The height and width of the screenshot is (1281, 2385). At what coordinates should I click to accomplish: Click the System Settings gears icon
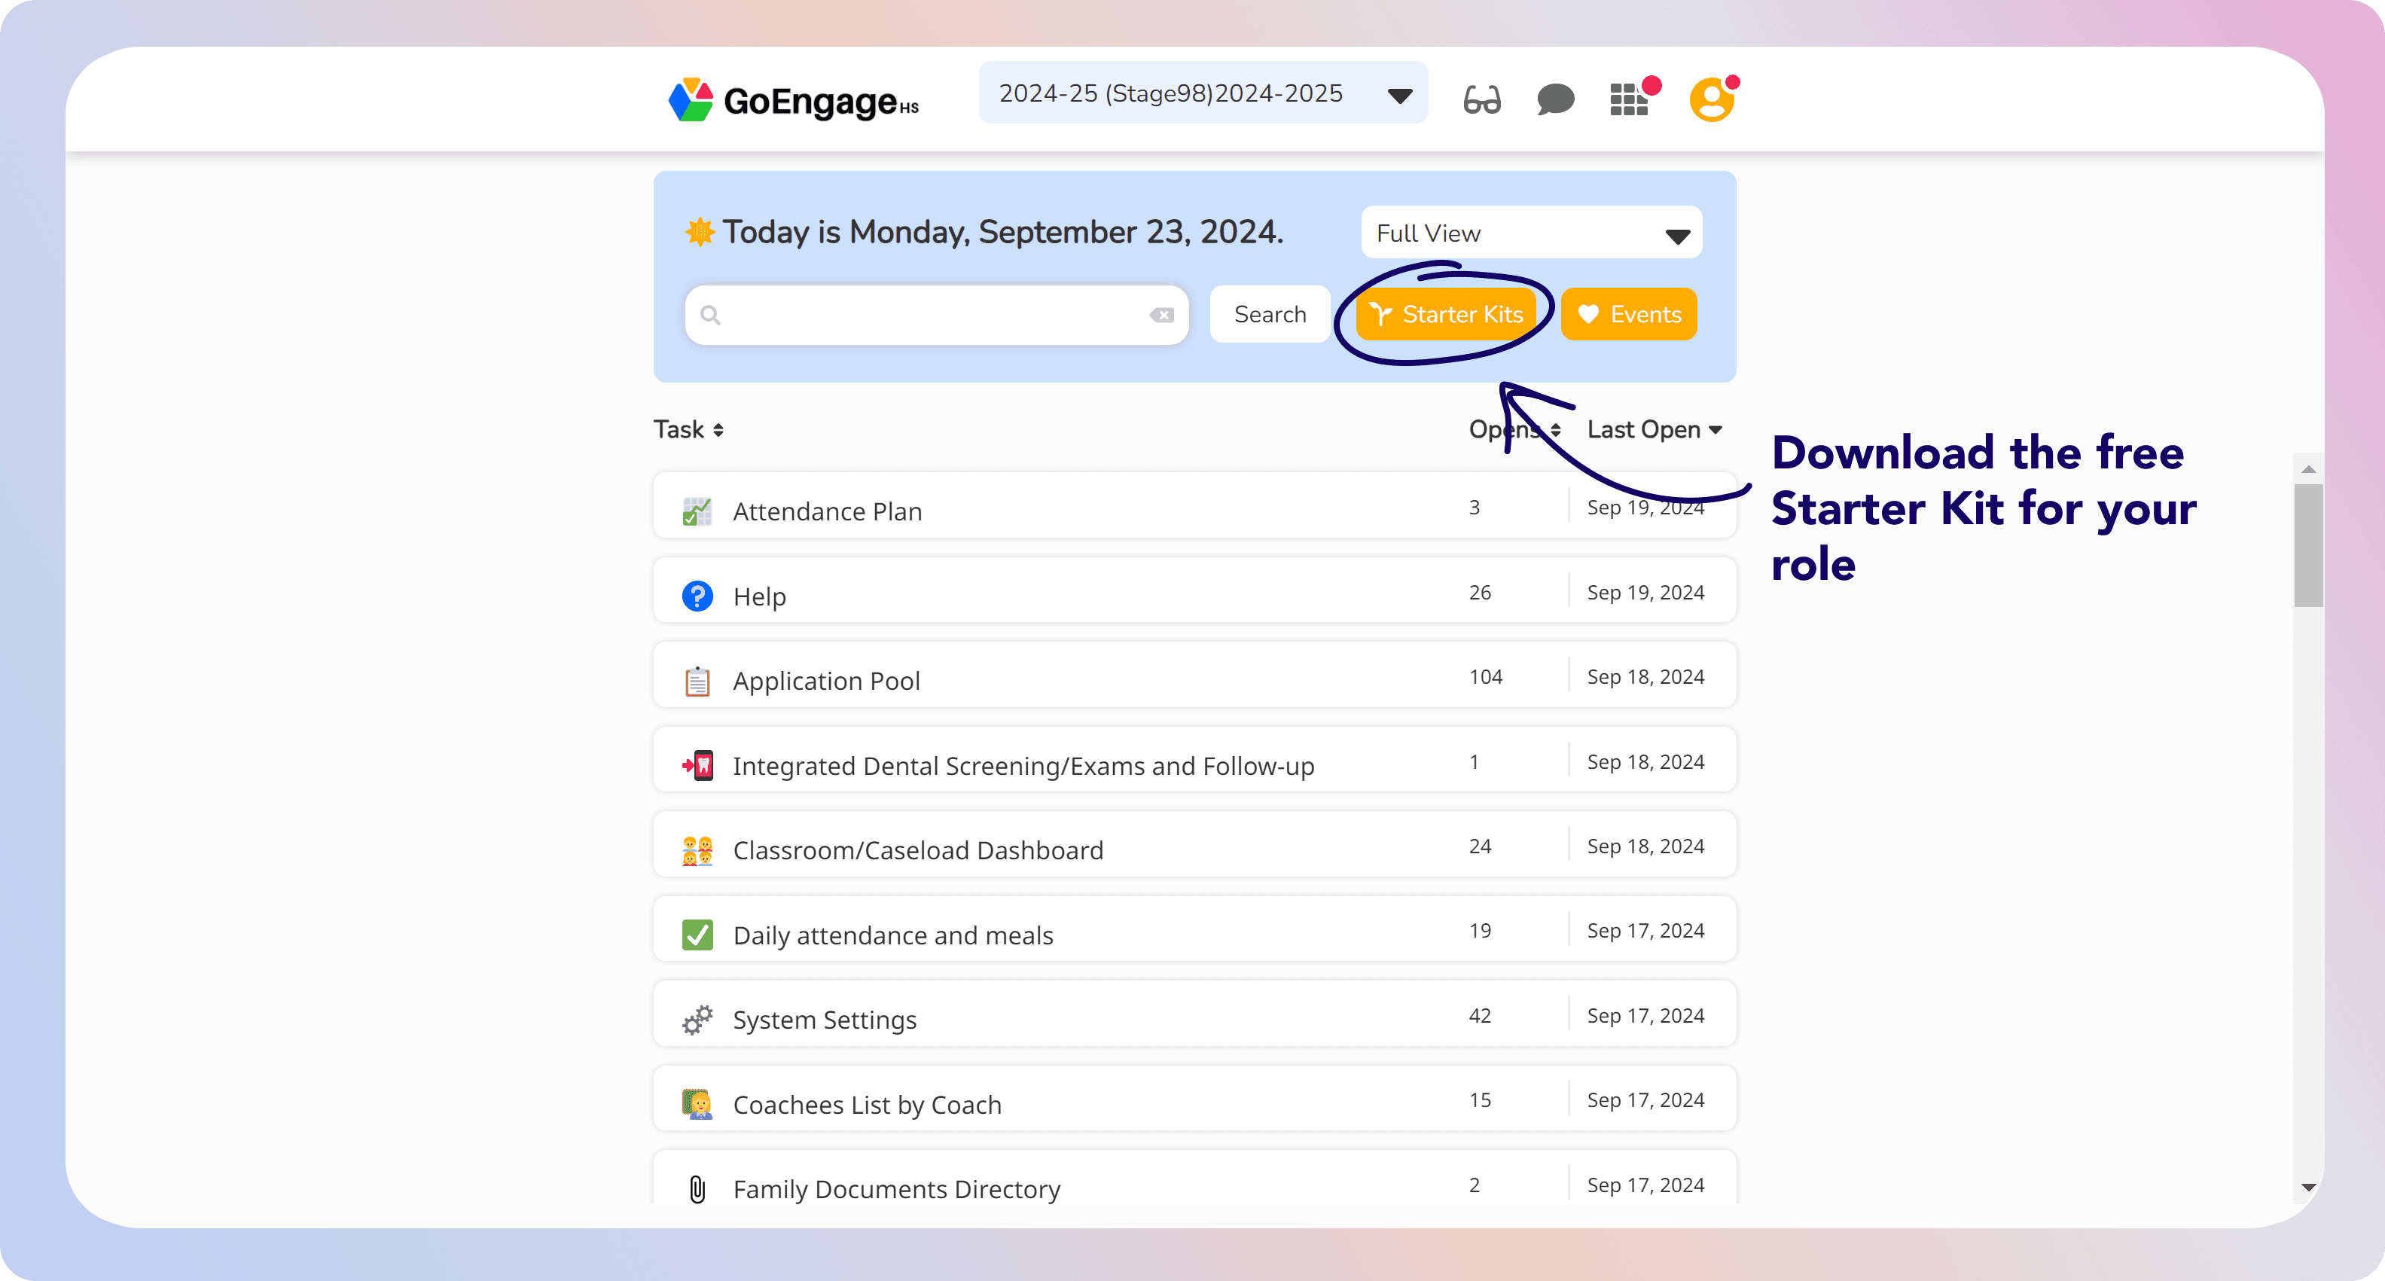click(x=697, y=1020)
